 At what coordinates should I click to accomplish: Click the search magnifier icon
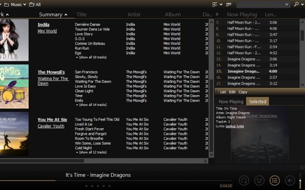(x=297, y=4)
